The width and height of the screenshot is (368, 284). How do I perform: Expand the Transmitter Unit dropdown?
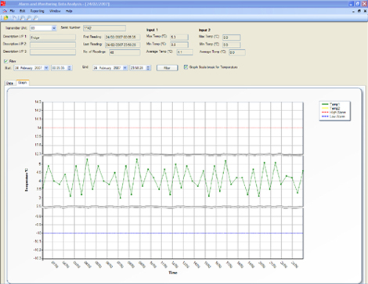pos(54,28)
